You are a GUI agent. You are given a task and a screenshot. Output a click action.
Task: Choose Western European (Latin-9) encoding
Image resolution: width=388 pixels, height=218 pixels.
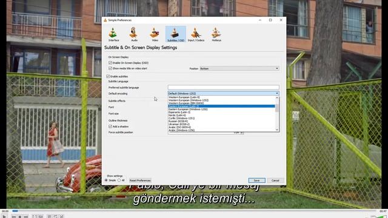pos(221,97)
